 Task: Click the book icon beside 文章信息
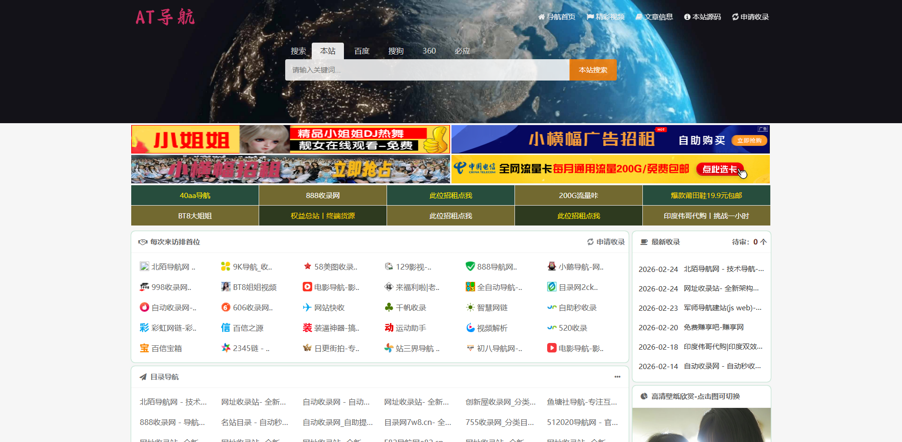pos(638,17)
